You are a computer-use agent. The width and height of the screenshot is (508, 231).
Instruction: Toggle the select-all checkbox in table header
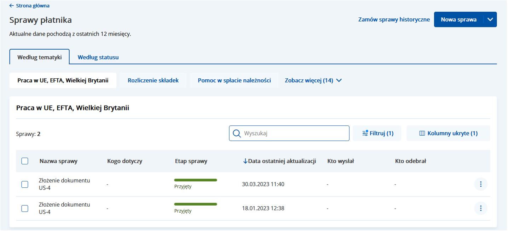(25, 161)
